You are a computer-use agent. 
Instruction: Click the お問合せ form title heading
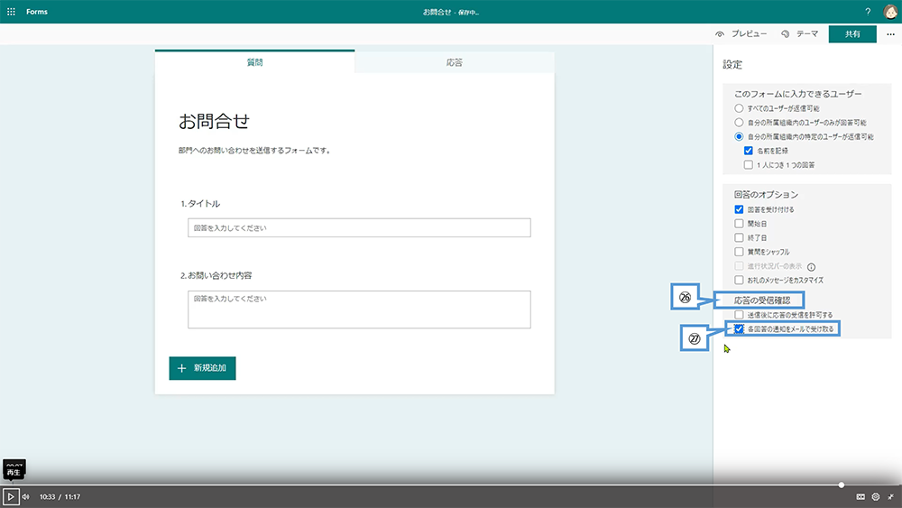pyautogui.click(x=214, y=122)
